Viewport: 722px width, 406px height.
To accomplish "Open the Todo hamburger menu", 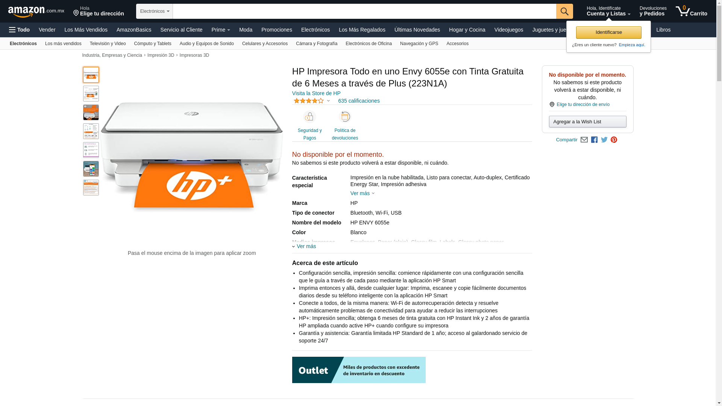I will (x=20, y=30).
